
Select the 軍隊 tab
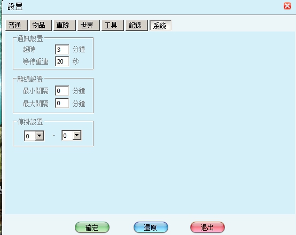pos(65,25)
